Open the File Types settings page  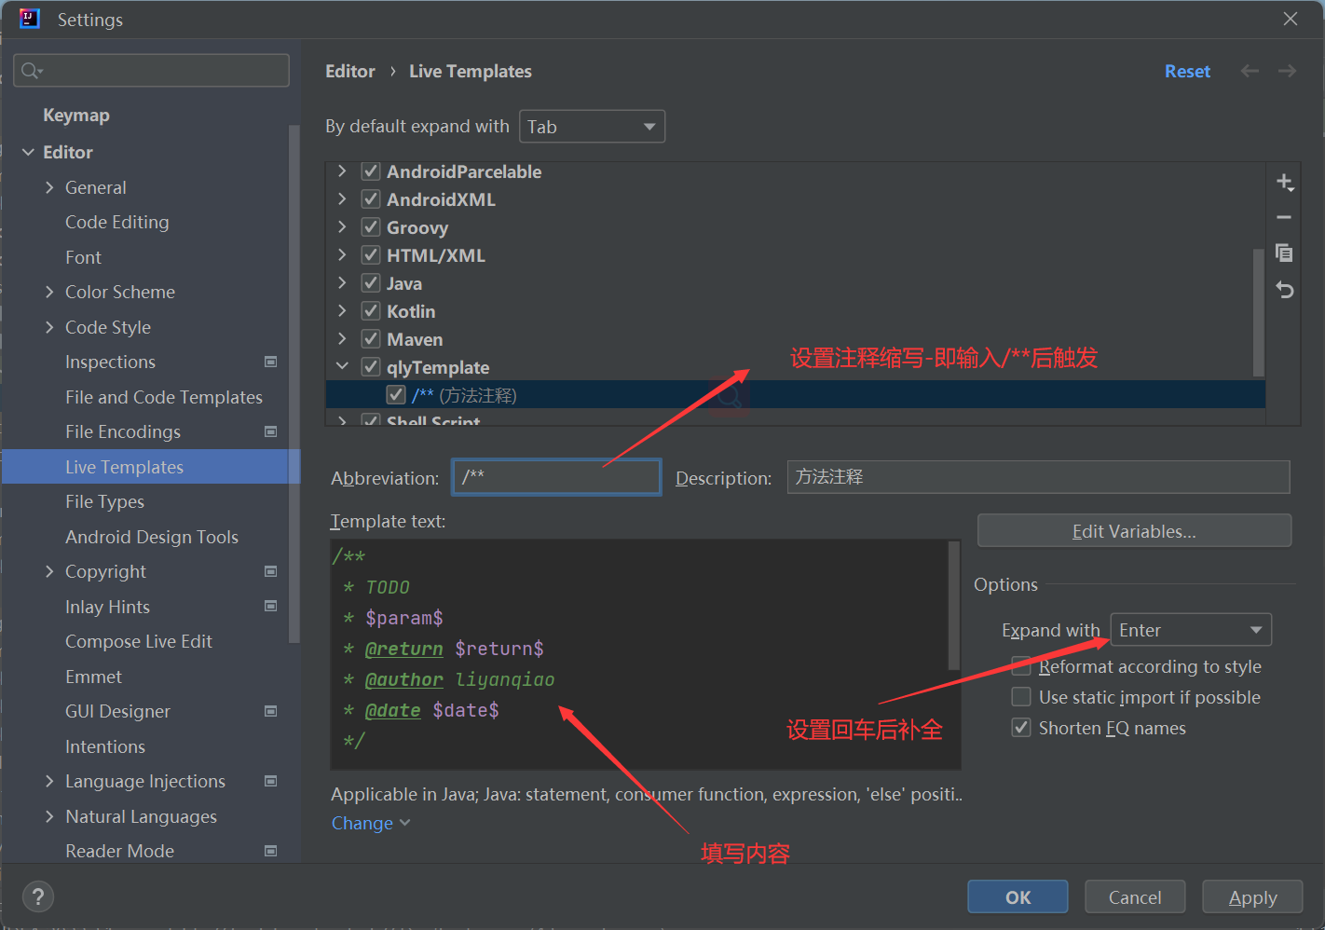pyautogui.click(x=104, y=501)
